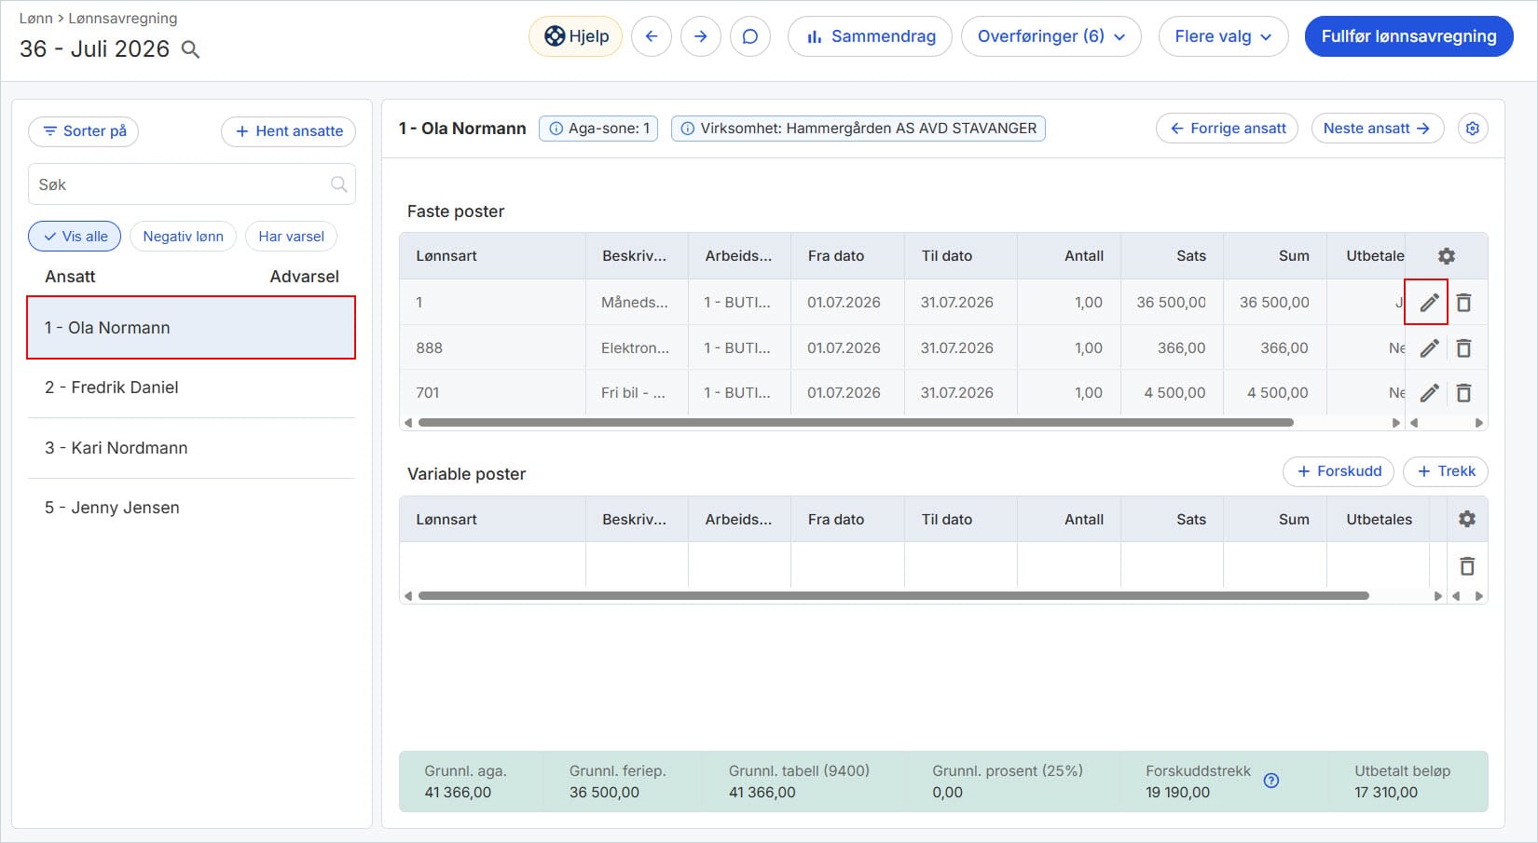Open Faste poster column settings gear
Screen dimensions: 1538x843
pos(1447,256)
